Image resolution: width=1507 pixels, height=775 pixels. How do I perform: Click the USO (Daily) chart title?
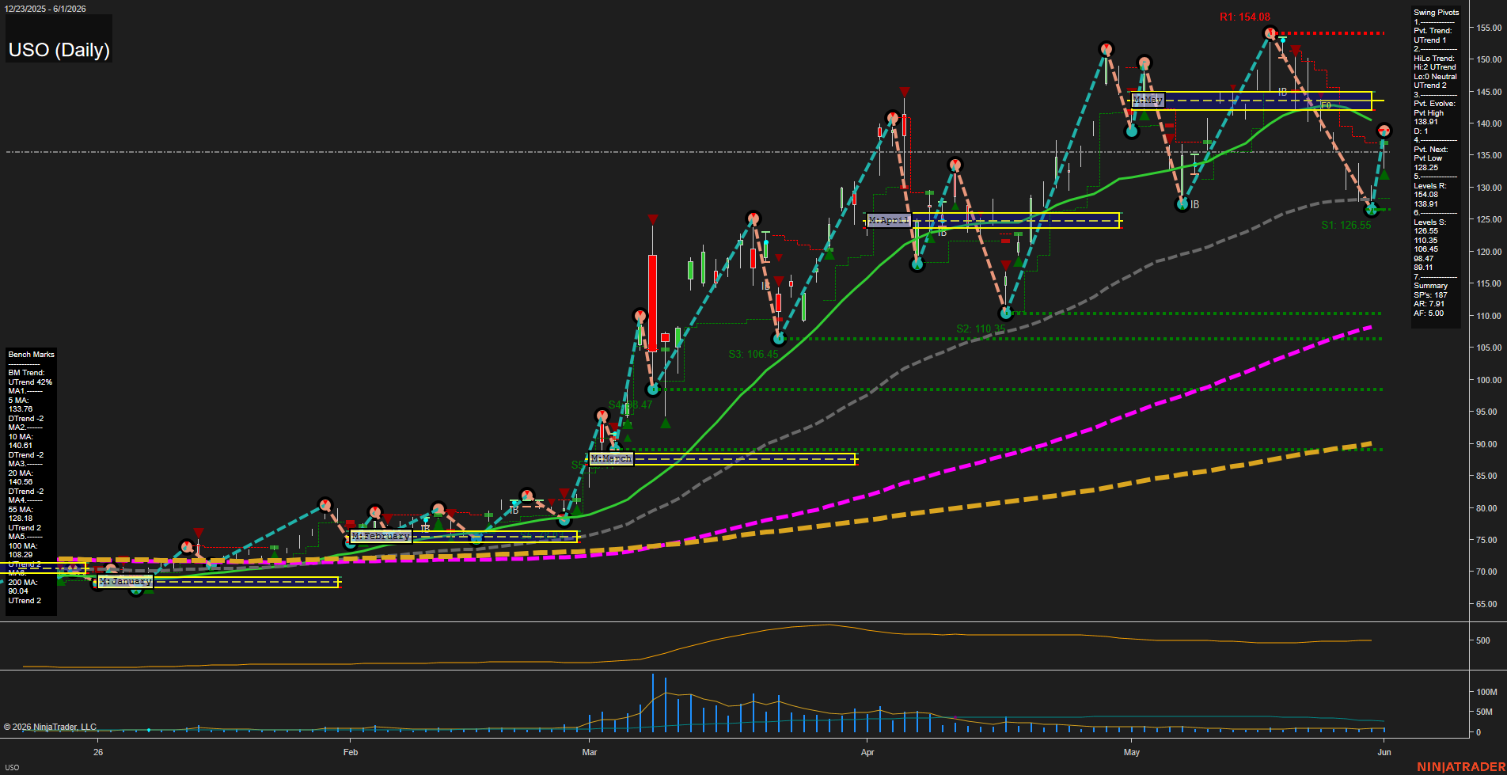(x=59, y=50)
